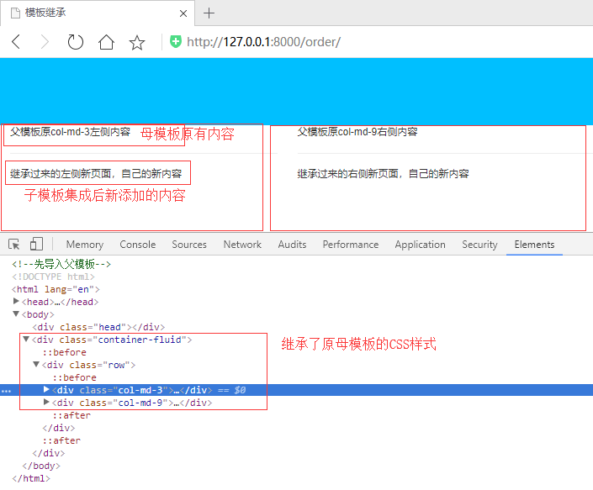This screenshot has width=593, height=490.
Task: Go back with the browser back arrow
Action: tap(16, 42)
